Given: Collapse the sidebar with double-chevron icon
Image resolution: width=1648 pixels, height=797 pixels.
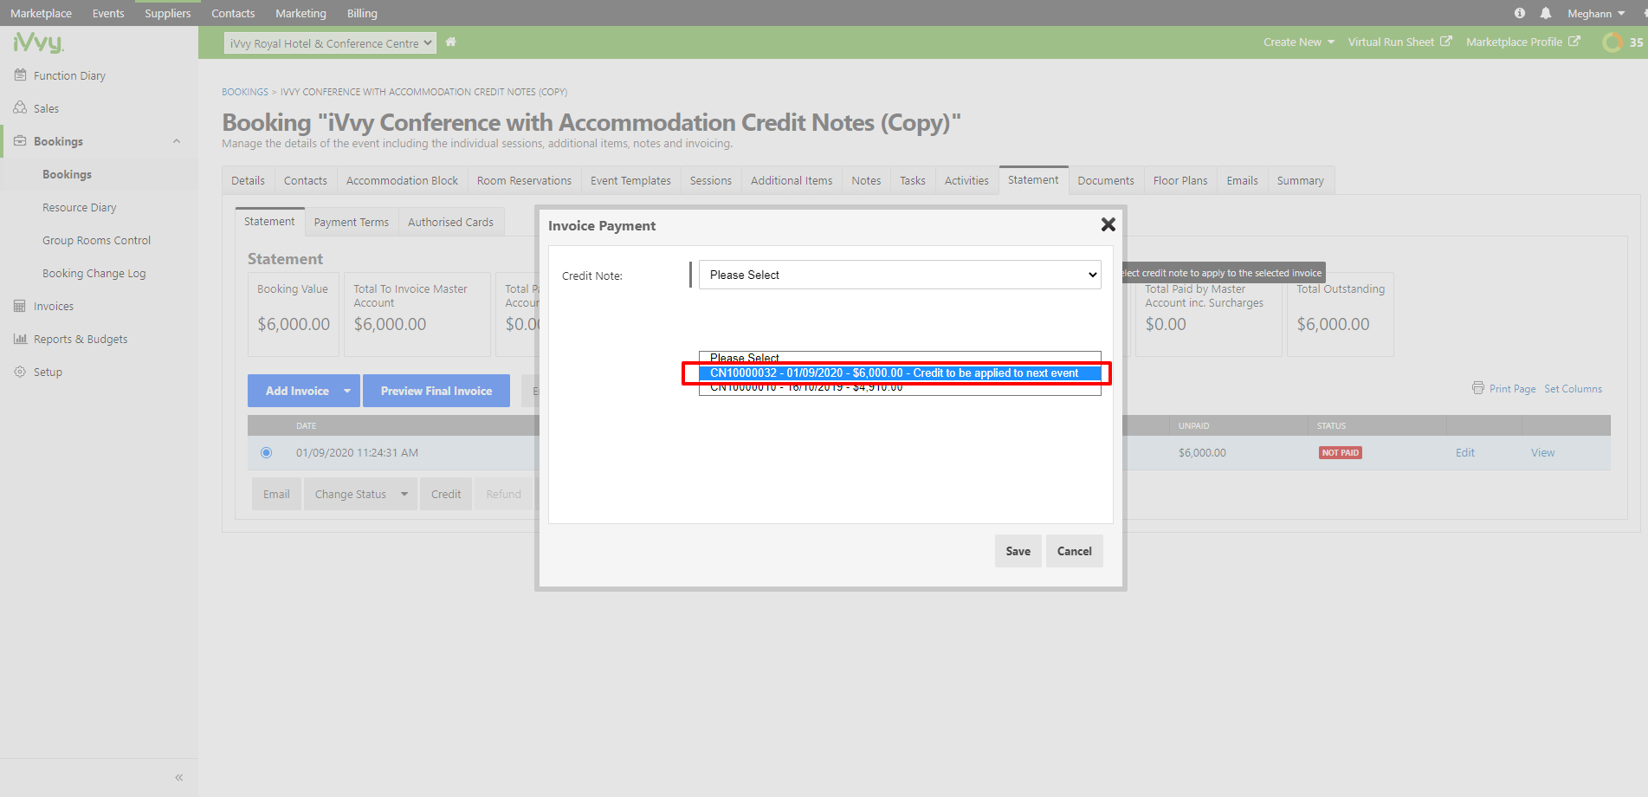Looking at the screenshot, I should click(179, 777).
